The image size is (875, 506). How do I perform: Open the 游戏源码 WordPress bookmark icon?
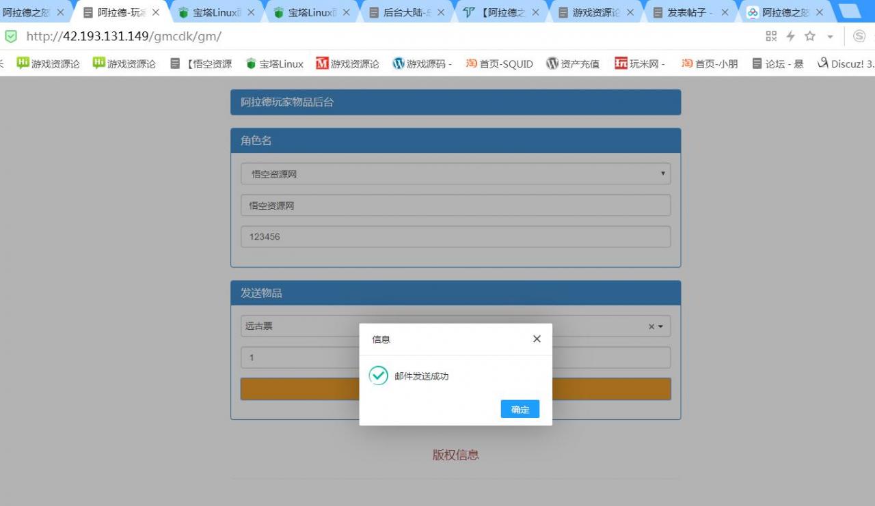[399, 64]
